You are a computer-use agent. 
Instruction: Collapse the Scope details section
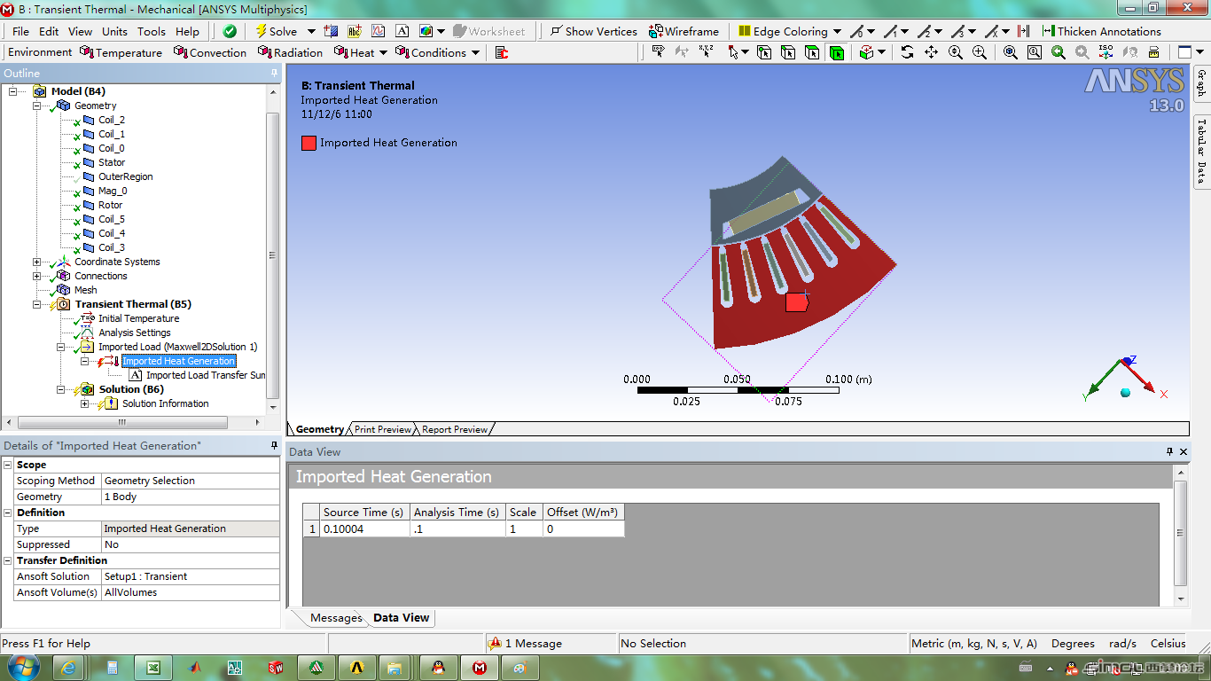pyautogui.click(x=7, y=465)
